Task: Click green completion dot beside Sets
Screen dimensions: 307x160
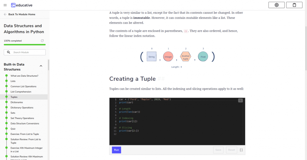Action: (x=7, y=112)
